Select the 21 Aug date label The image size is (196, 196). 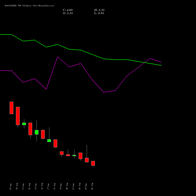point(73,187)
